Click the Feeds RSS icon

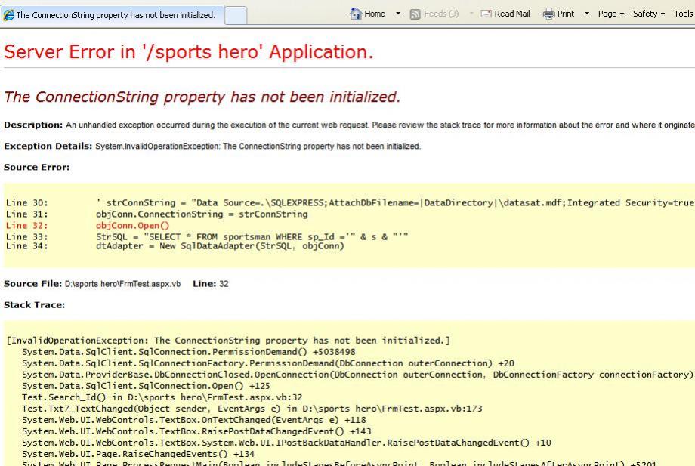click(x=415, y=14)
